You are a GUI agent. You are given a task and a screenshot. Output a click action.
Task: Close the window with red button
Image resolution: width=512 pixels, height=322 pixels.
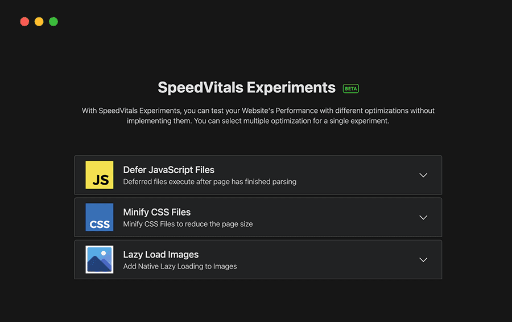coord(24,22)
